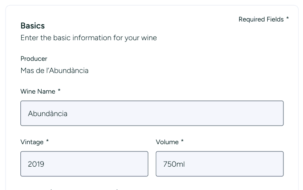Click the asterisk beside Volume label
Screen dimensions: 303x190
(x=182, y=142)
